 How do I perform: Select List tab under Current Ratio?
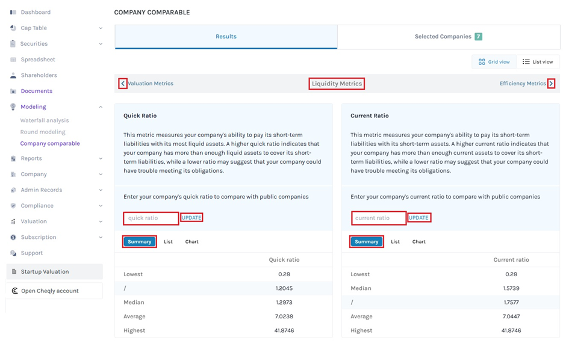395,242
